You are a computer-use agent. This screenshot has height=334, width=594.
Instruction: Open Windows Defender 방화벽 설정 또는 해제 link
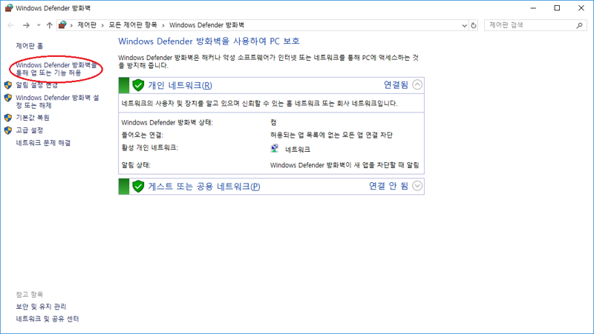[x=57, y=101]
